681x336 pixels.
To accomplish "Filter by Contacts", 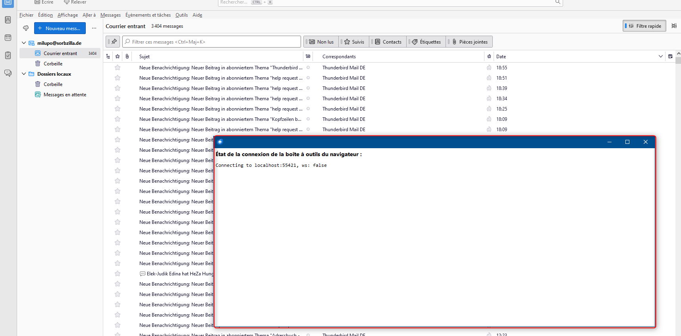I will tap(388, 42).
